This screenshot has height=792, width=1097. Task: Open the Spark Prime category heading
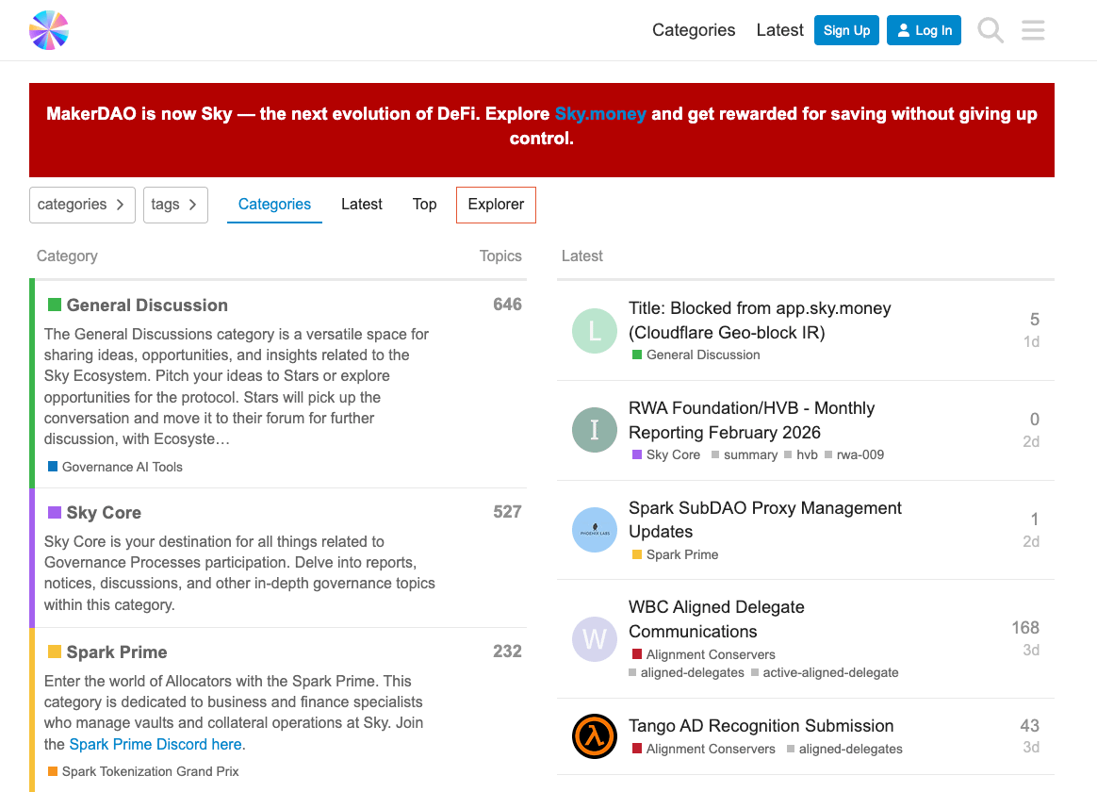click(x=116, y=652)
